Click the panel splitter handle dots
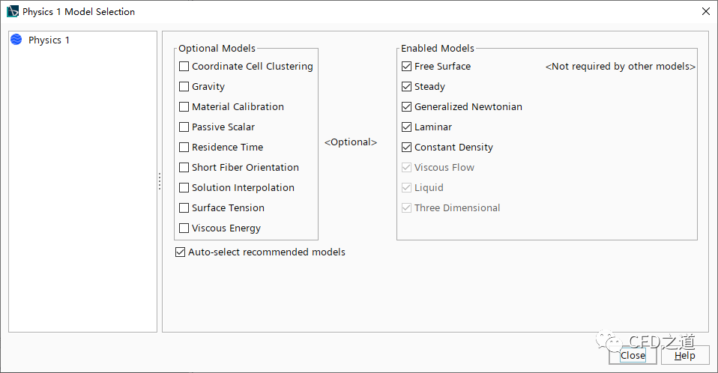 (160, 182)
